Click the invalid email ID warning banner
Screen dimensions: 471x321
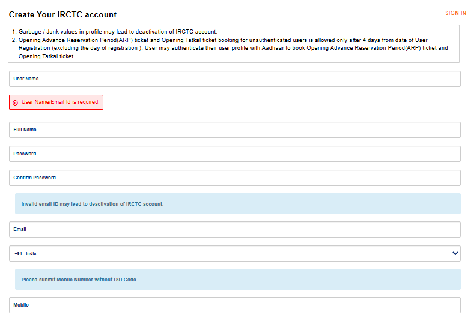238,204
